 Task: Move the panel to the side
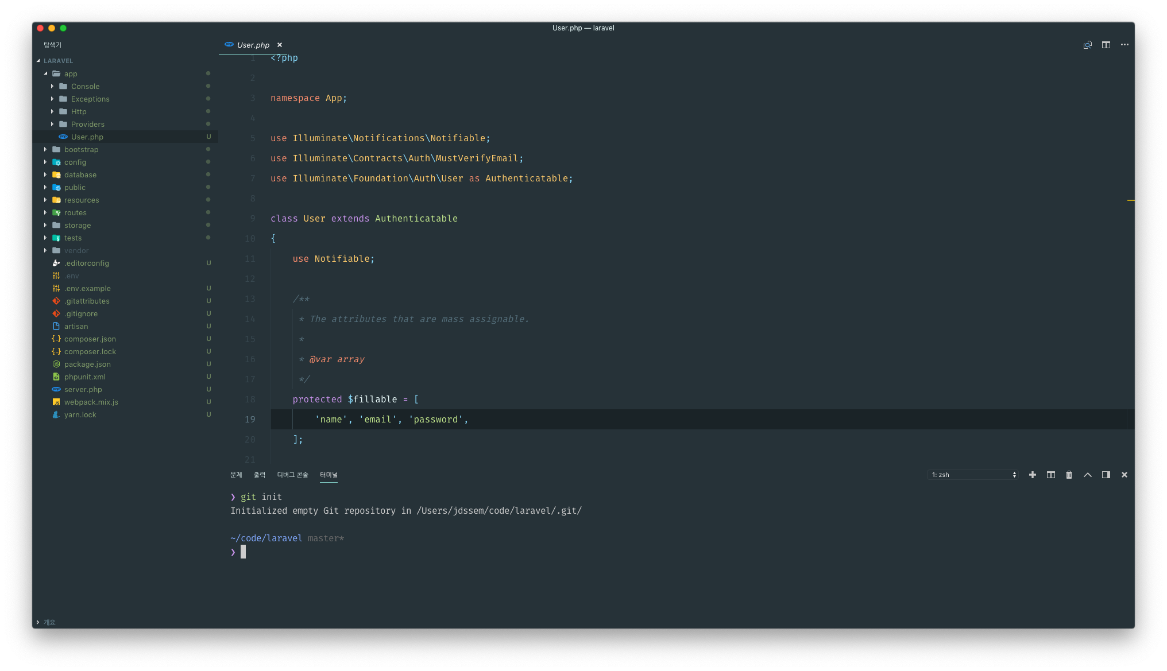coord(1106,475)
